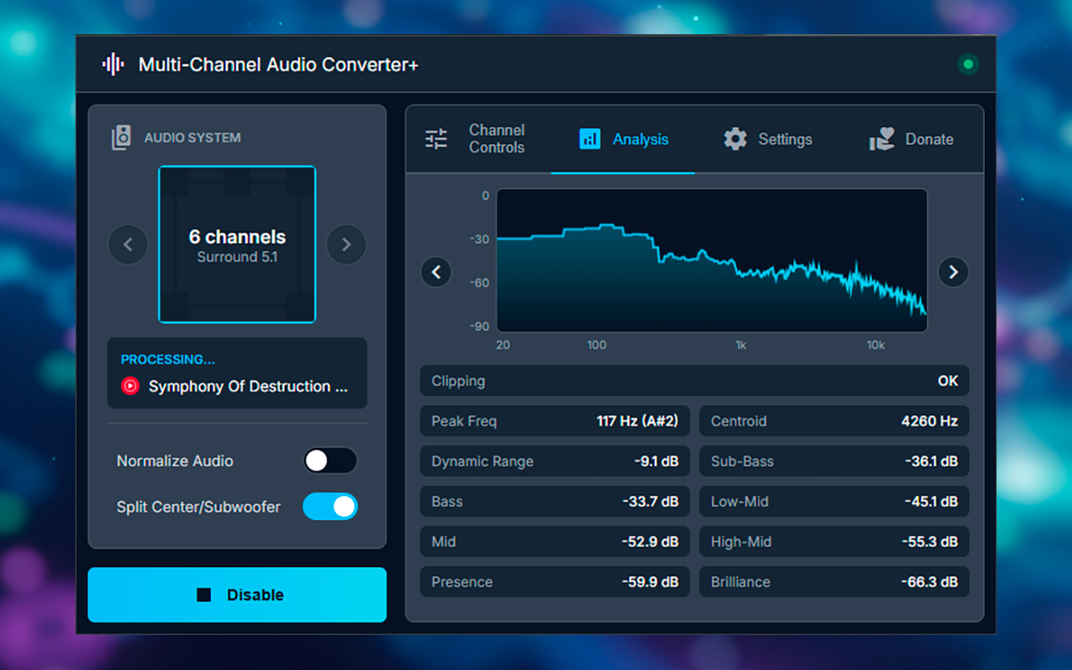Click the Centroid 4260 Hz value
Image resolution: width=1072 pixels, height=670 pixels.
(930, 421)
